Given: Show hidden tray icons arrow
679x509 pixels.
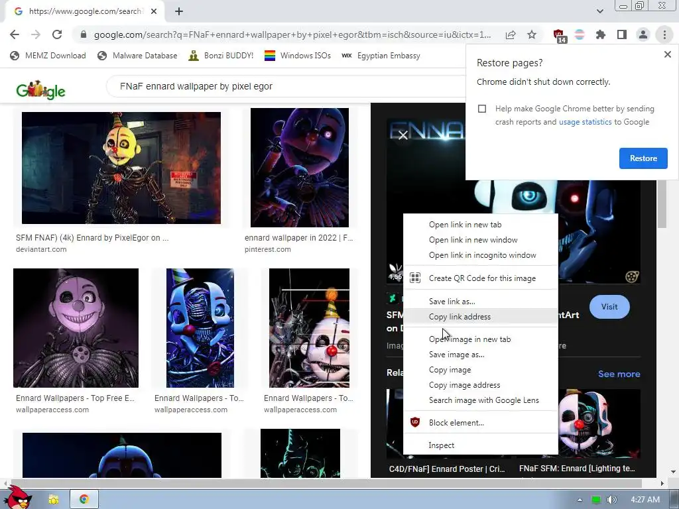Looking at the screenshot, I should 580,500.
